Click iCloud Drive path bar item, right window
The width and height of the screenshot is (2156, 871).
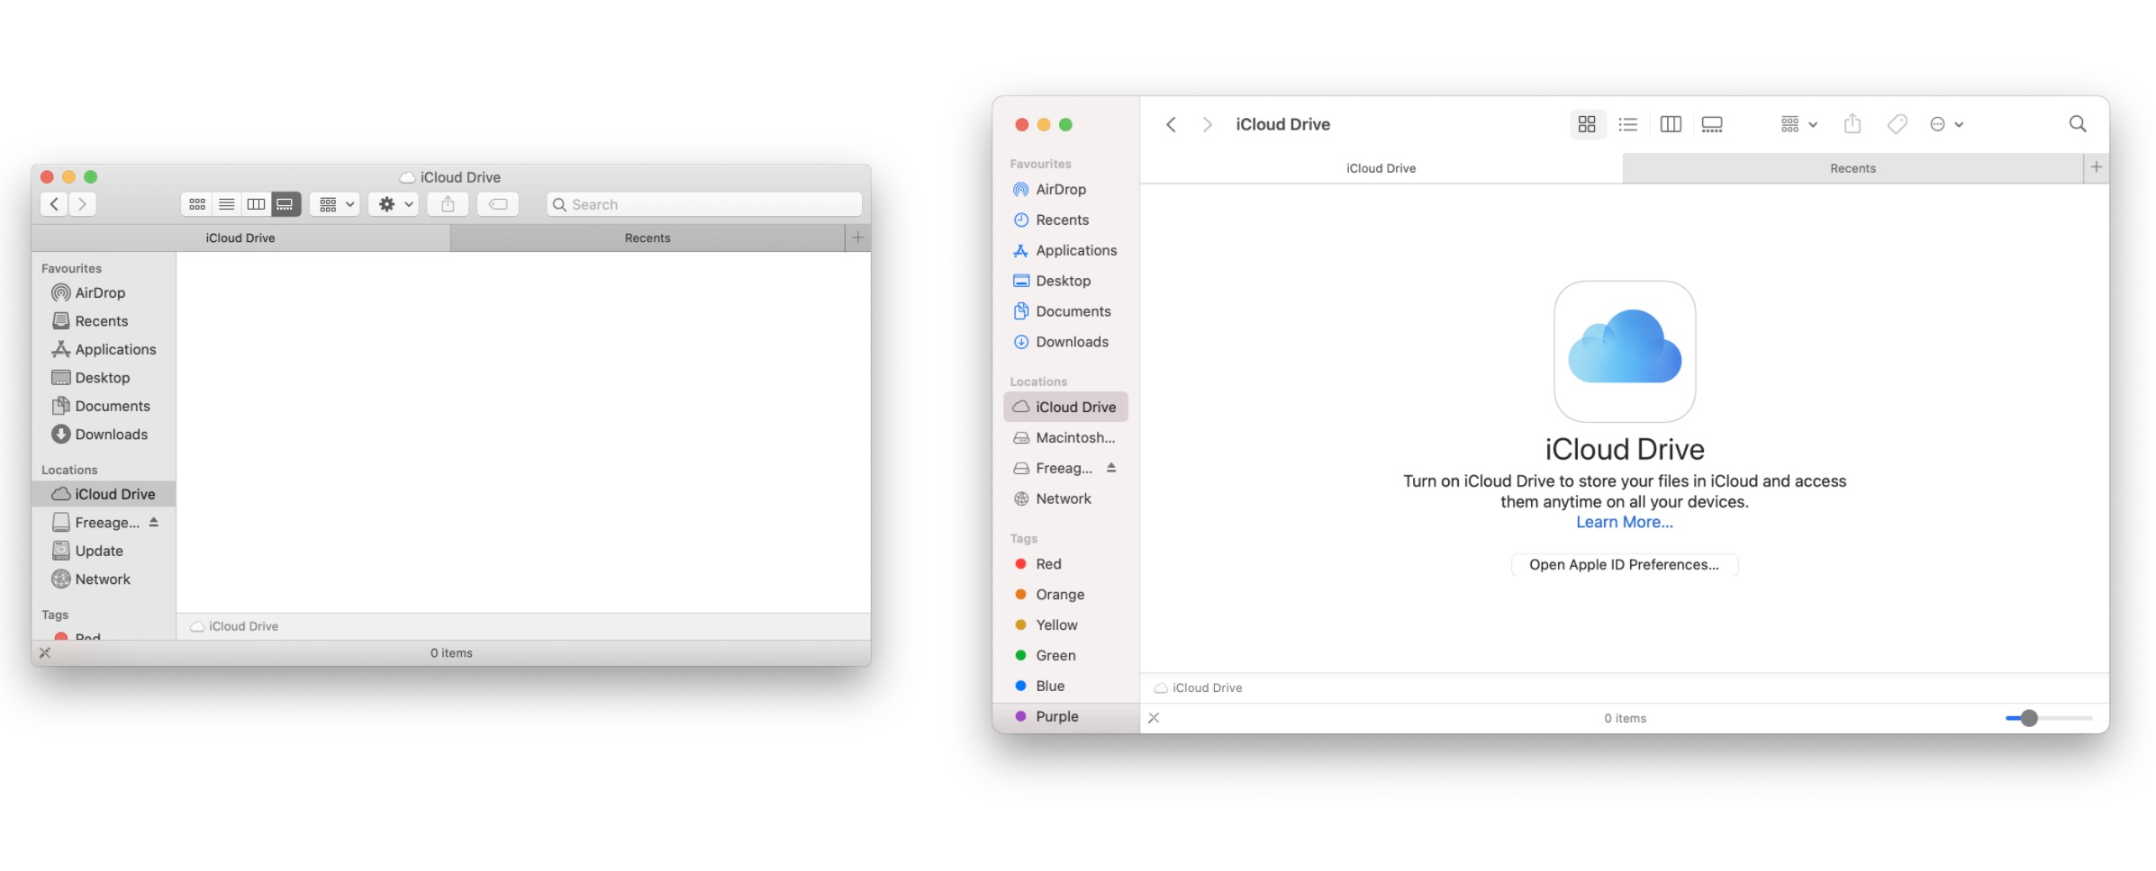coord(1199,688)
